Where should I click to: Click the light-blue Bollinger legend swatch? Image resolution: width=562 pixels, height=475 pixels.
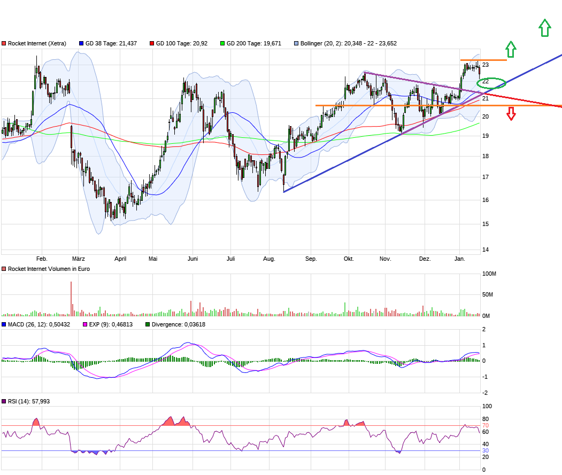[x=296, y=43]
